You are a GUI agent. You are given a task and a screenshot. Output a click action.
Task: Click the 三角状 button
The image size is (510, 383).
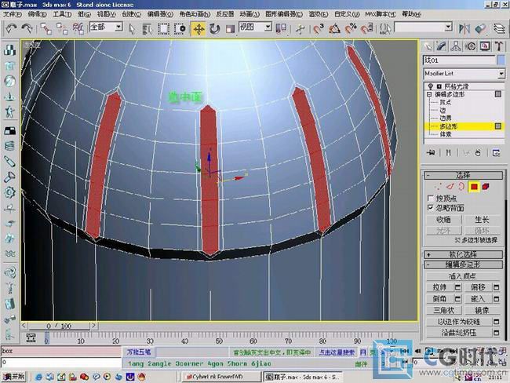443,310
